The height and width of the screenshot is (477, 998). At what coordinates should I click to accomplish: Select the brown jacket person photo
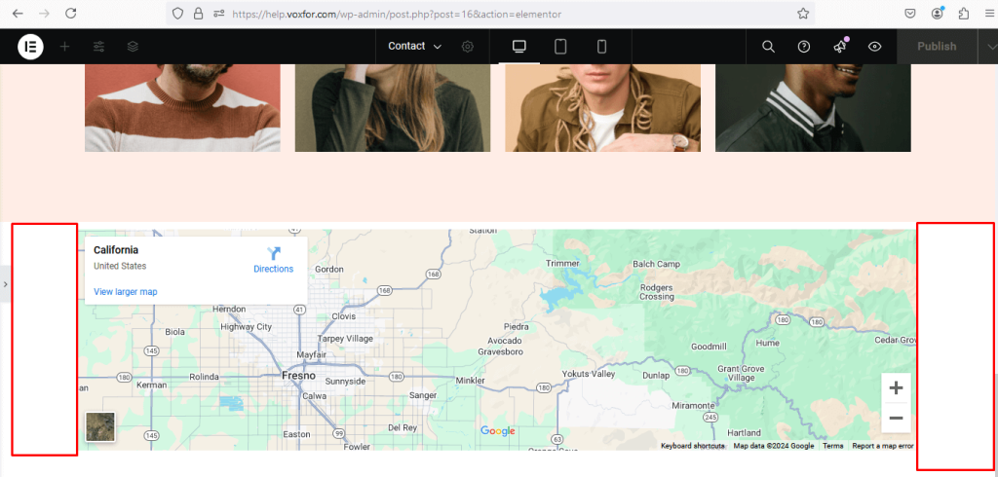click(x=602, y=107)
